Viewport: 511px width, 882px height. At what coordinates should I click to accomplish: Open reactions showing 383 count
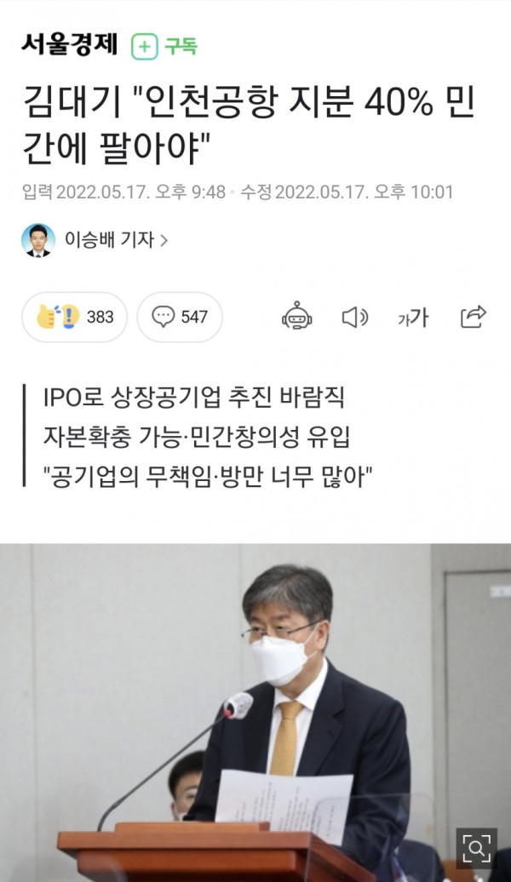point(74,317)
